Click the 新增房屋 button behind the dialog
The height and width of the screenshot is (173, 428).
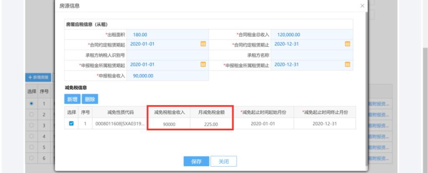[x=38, y=78]
